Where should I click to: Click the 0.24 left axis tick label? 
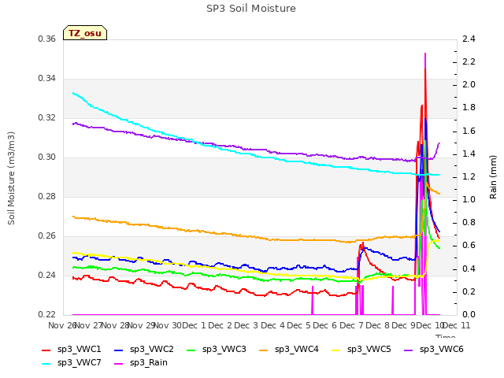click(47, 276)
